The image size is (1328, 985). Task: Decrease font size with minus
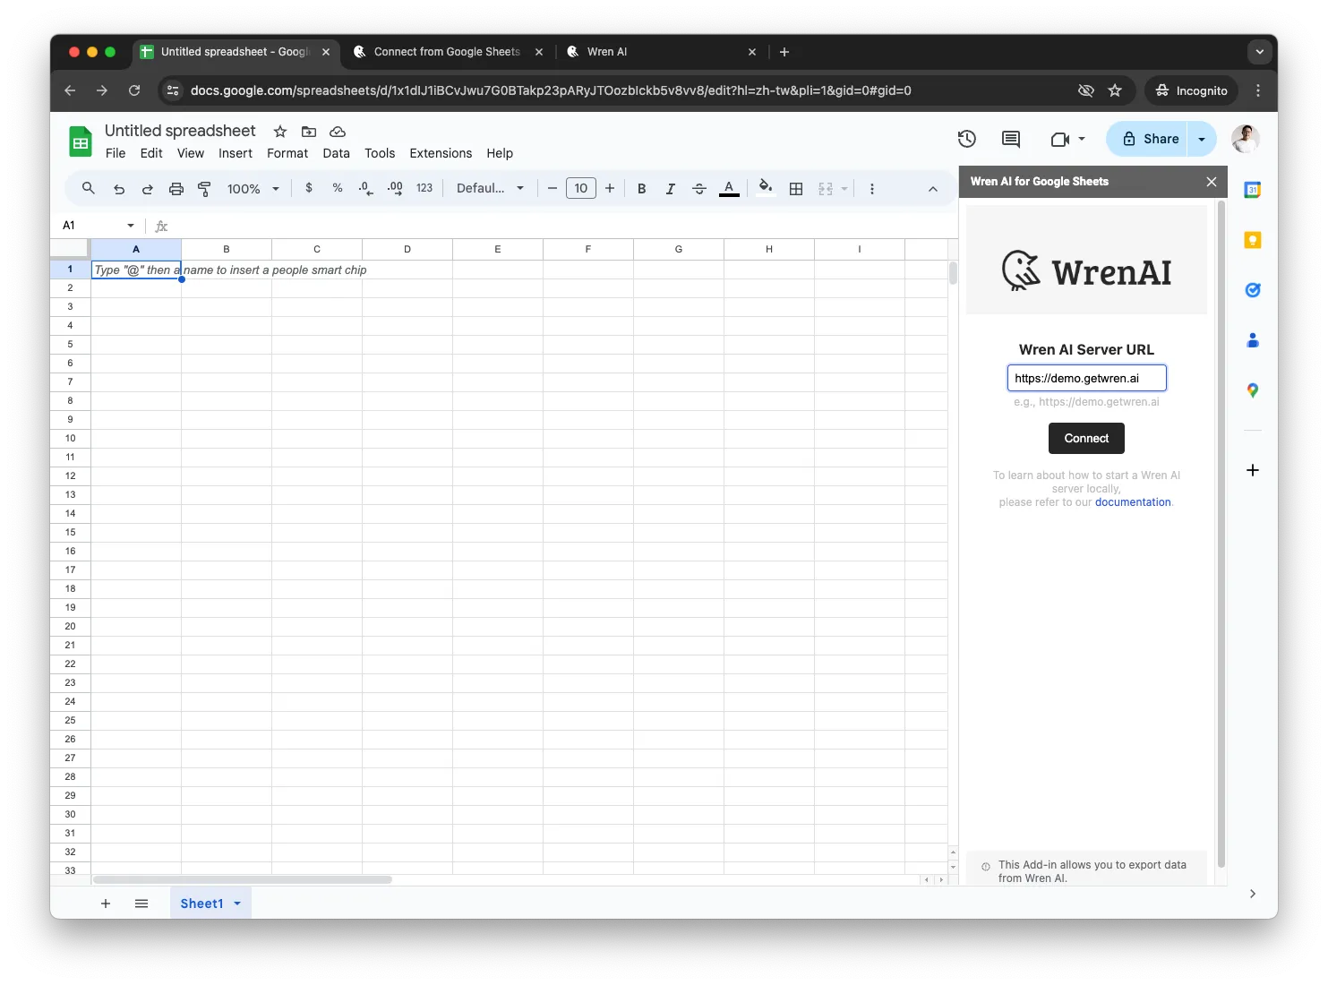(x=553, y=188)
